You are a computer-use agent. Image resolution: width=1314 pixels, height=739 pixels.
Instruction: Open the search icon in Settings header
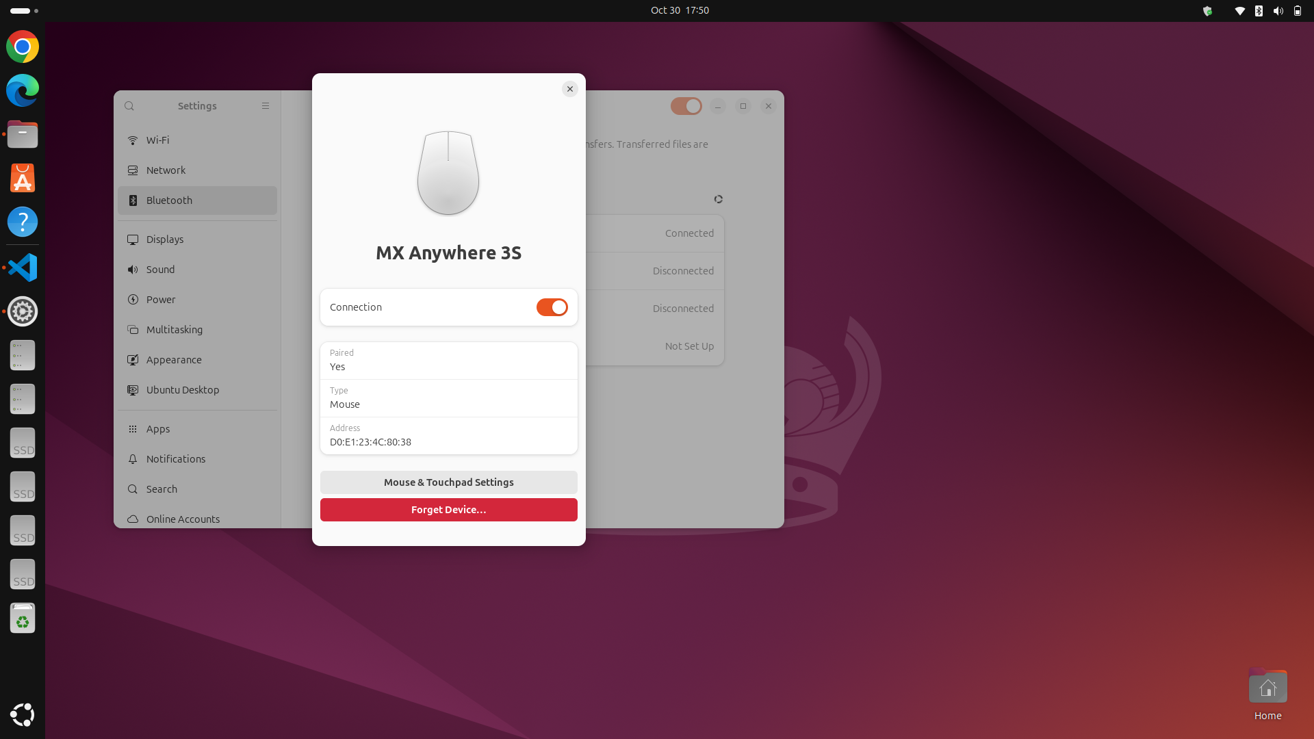point(129,106)
